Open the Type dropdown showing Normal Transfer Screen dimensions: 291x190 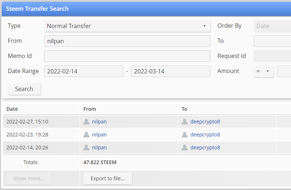[x=127, y=26]
